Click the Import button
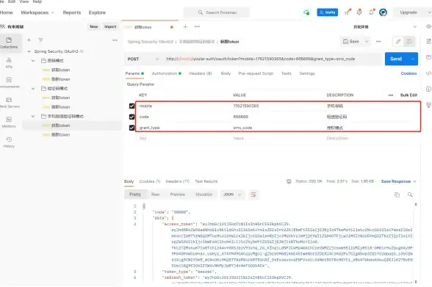 pyautogui.click(x=110, y=26)
